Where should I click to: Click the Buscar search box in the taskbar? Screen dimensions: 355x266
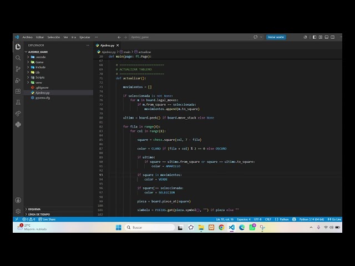149,227
